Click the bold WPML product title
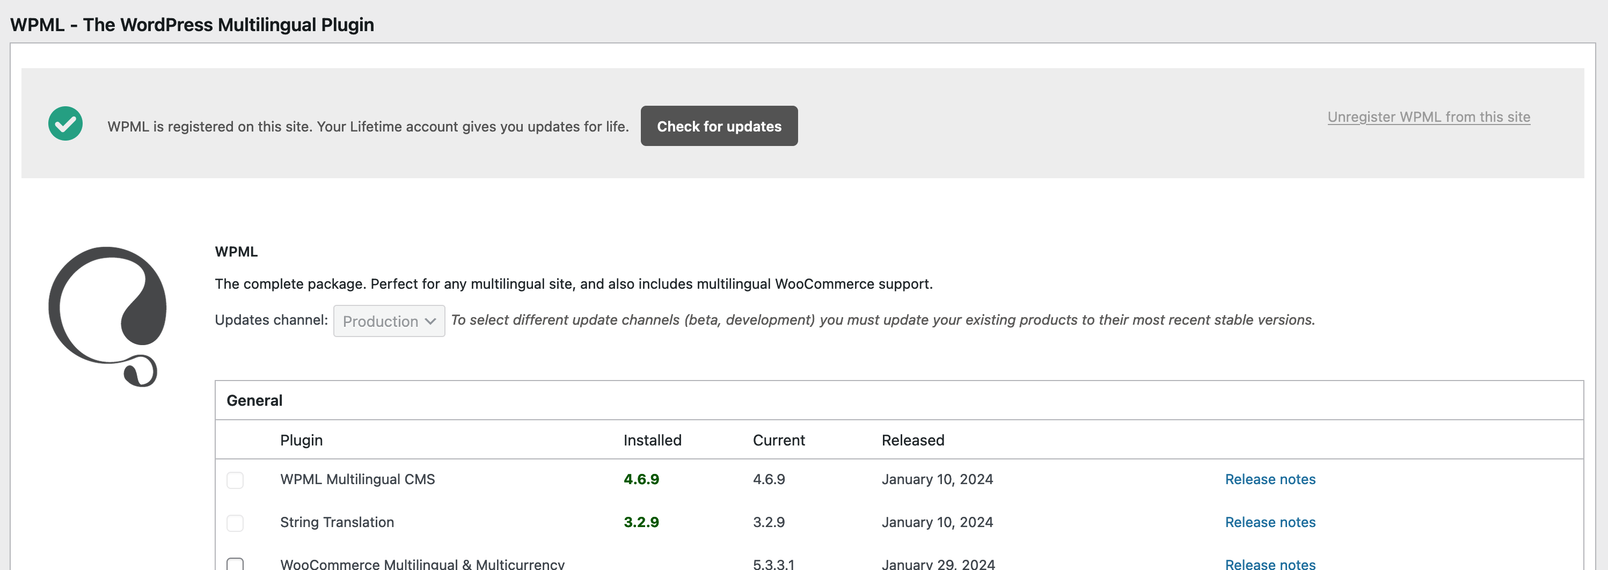This screenshot has height=570, width=1608. [236, 252]
